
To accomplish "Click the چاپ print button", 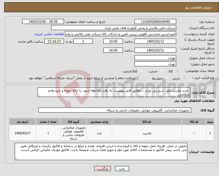I will tap(122, 169).
